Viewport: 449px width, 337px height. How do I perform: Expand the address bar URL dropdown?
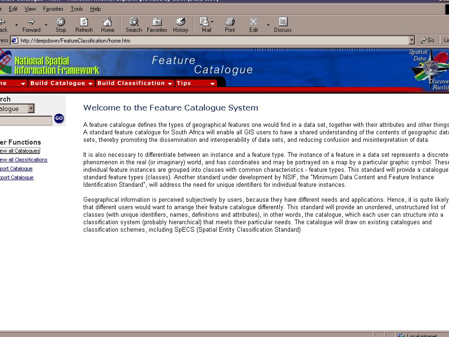412,40
